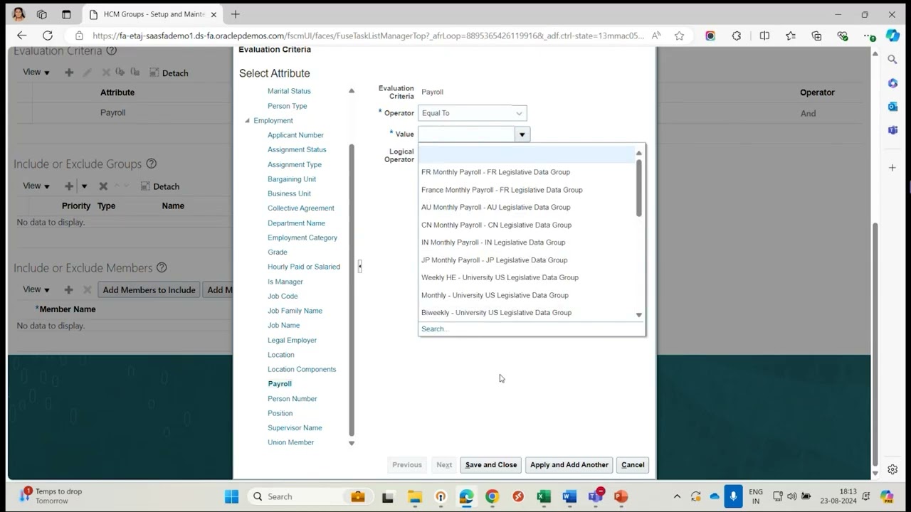Select Assignment Status attribute
The height and width of the screenshot is (512, 911).
[297, 150]
